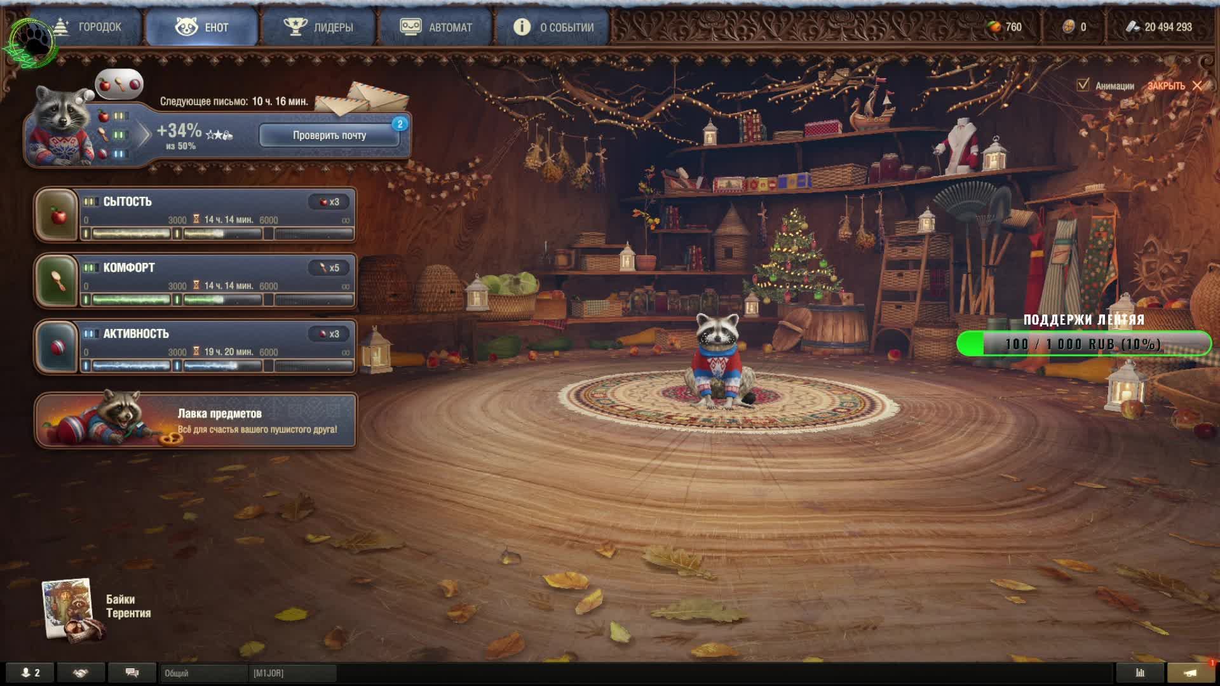The image size is (1220, 686).
Task: Expand the raccoon bonus arrow chevron
Action: pyautogui.click(x=145, y=135)
